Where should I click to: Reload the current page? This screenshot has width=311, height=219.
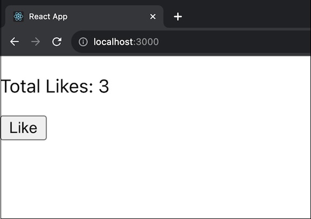(x=57, y=42)
